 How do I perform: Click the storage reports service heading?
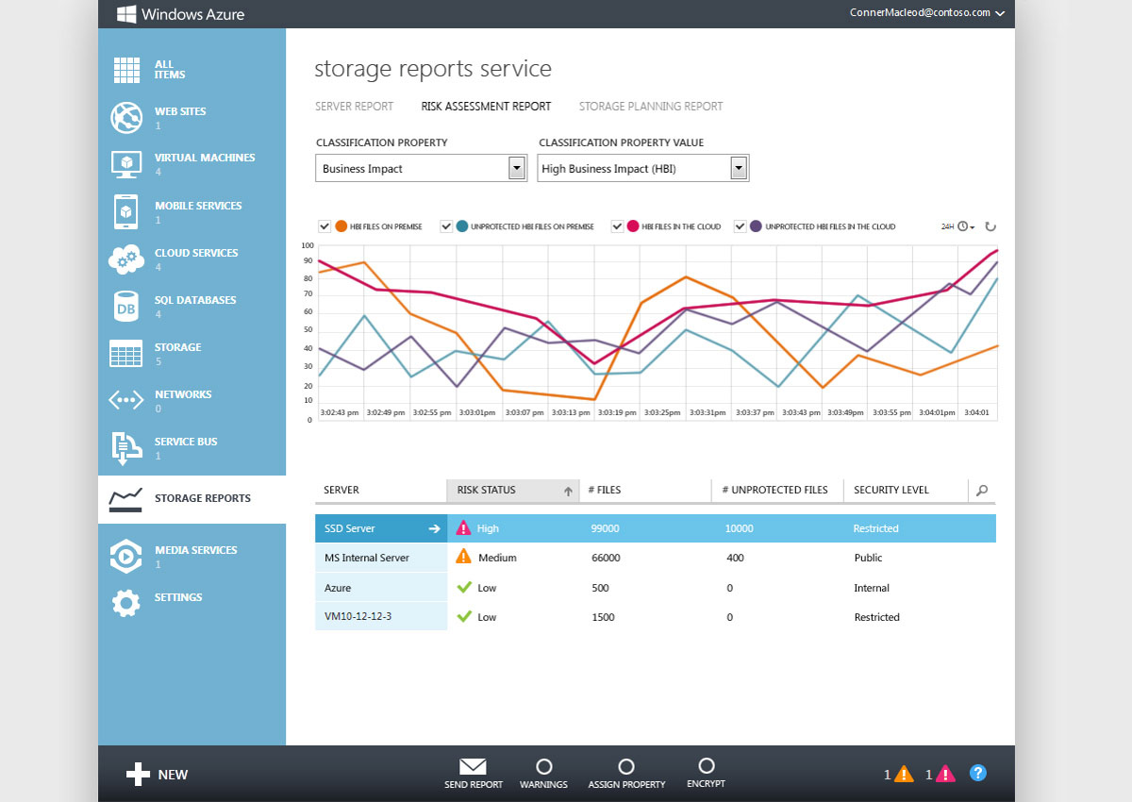coord(433,69)
